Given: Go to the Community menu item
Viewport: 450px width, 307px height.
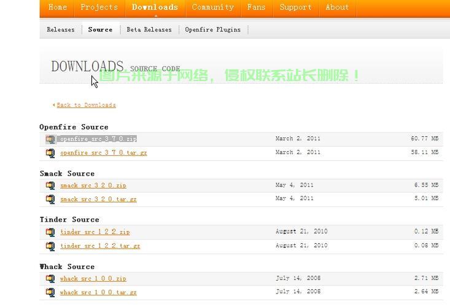Looking at the screenshot, I should pos(213,7).
